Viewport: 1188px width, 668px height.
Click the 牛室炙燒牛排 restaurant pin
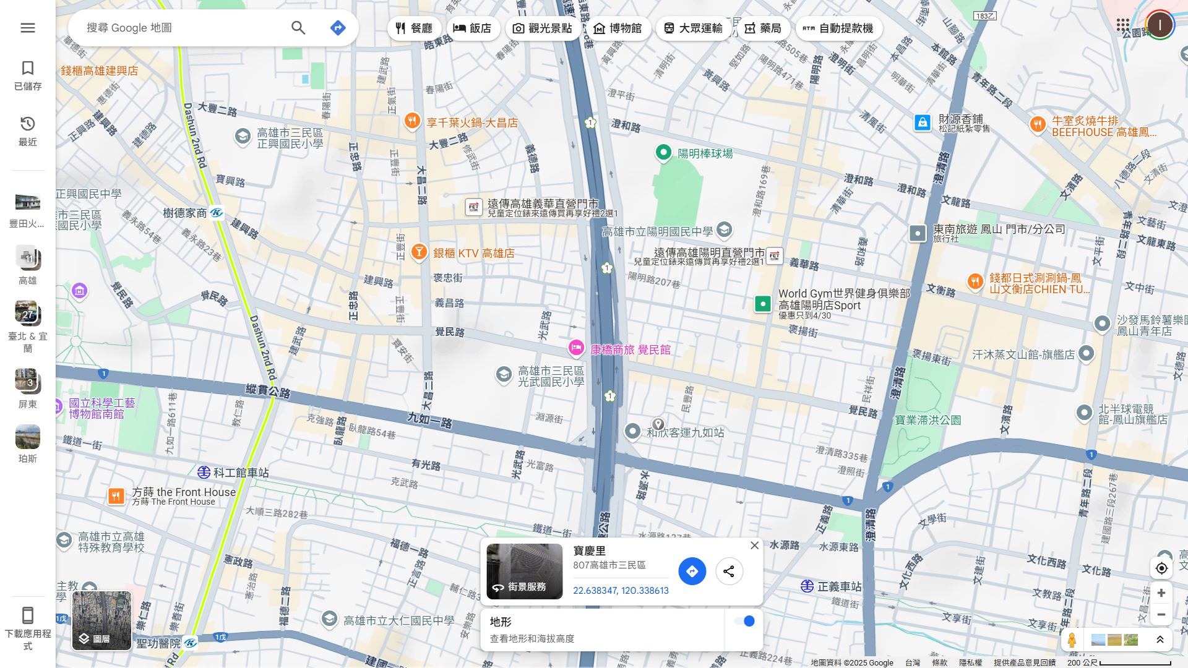[x=1038, y=125]
